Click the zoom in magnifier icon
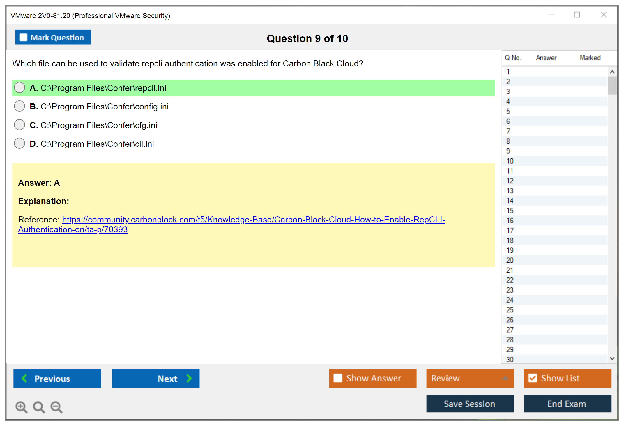The width and height of the screenshot is (626, 428). point(21,407)
